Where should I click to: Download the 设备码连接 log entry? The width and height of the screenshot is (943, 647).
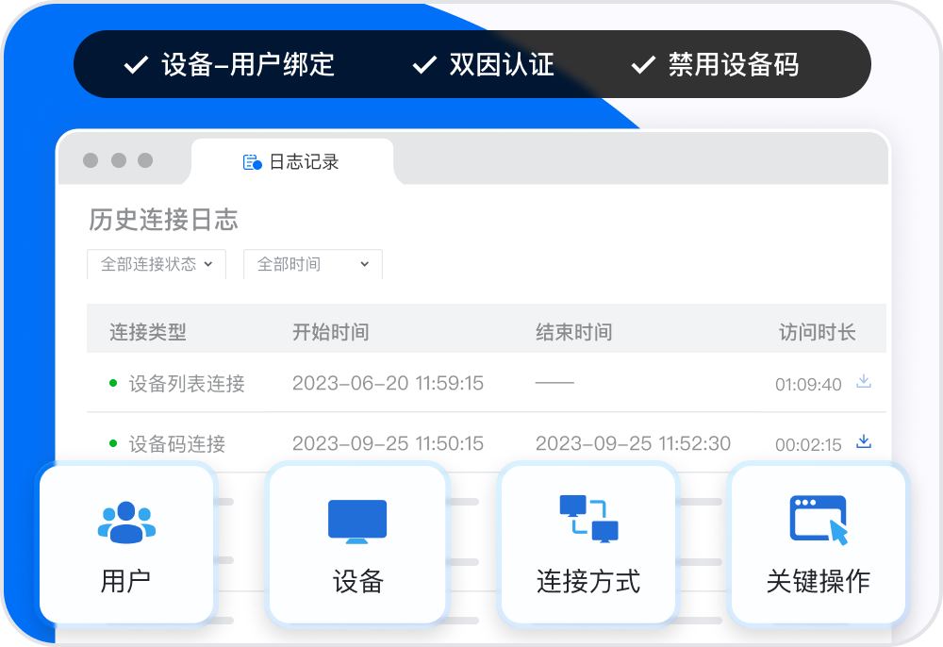[x=863, y=441]
